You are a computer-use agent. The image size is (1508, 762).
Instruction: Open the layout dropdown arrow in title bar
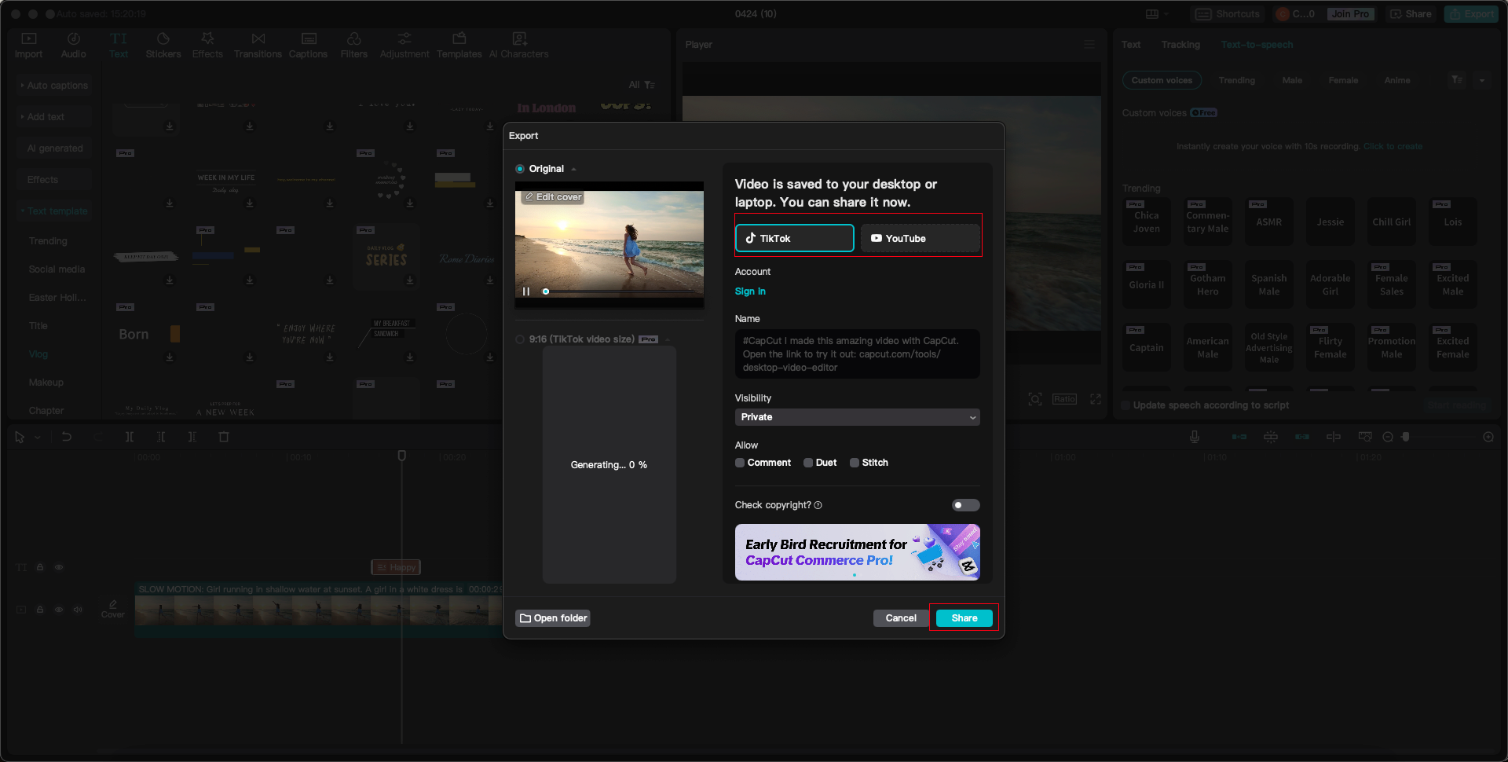click(x=1166, y=14)
